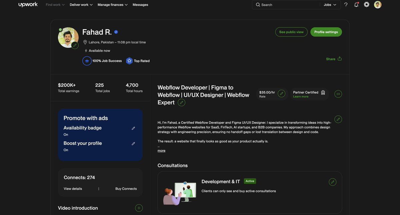The height and width of the screenshot is (215, 400).
Task: Click Learn more under Partner Certified
Action: click(x=301, y=97)
